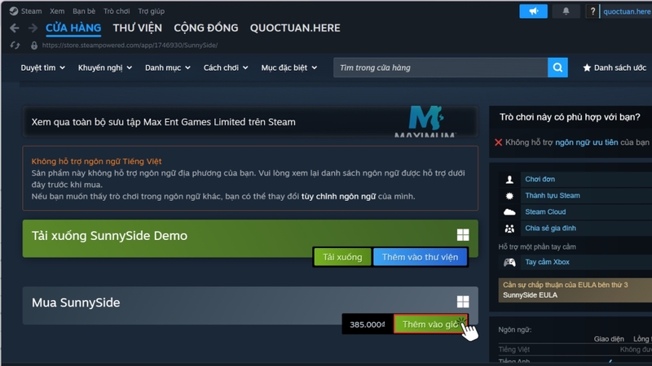This screenshot has width=652, height=366.
Task: Click Thêm vào thư viện button
Action: pyautogui.click(x=420, y=257)
